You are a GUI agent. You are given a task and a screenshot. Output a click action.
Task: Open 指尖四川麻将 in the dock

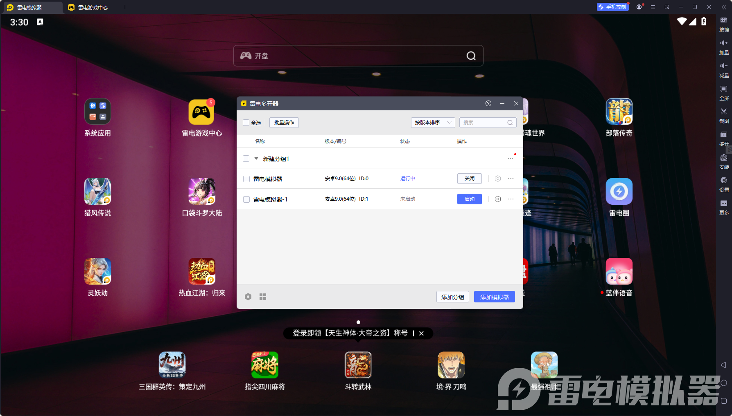(265, 365)
